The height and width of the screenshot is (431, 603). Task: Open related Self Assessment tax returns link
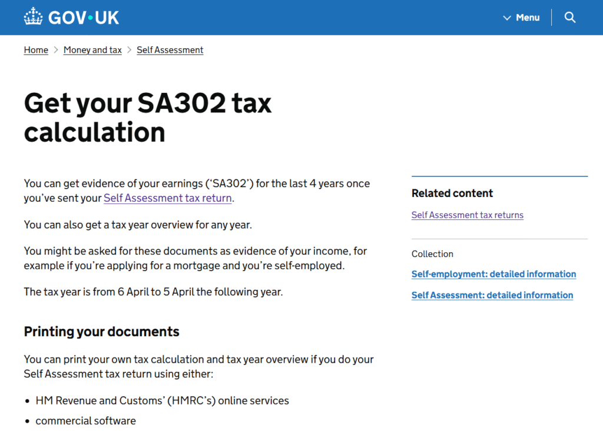[468, 215]
